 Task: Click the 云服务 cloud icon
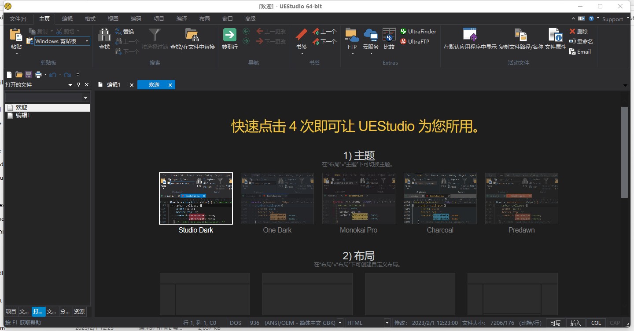[x=371, y=35]
